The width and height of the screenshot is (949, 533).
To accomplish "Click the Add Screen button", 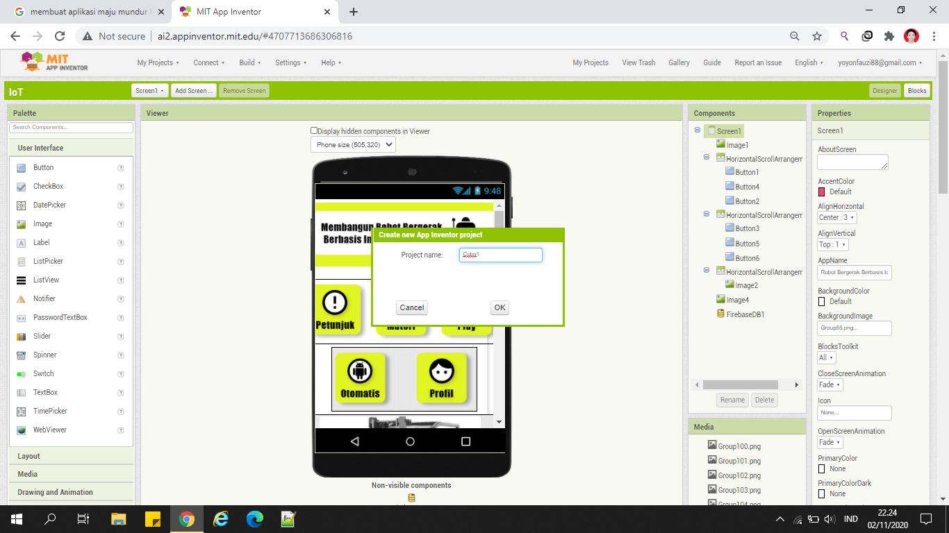I will [x=194, y=91].
